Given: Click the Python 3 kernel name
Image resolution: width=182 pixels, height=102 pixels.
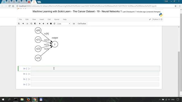Looking at the screenshot, I should (x=156, y=20).
